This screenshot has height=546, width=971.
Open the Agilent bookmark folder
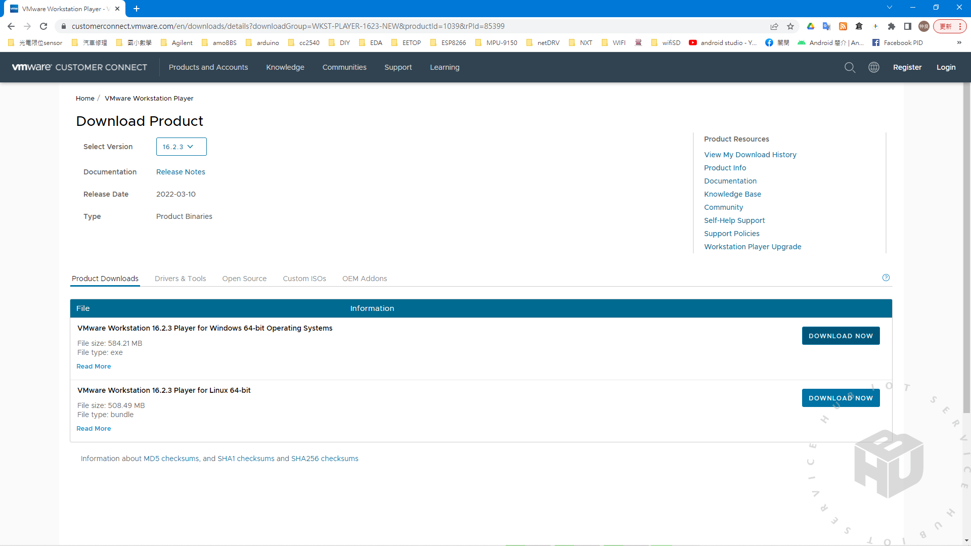[x=176, y=42]
